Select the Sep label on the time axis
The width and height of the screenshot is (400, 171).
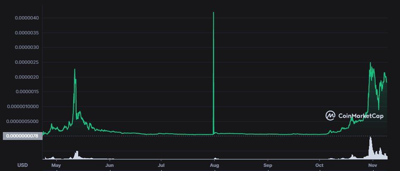click(x=268, y=165)
